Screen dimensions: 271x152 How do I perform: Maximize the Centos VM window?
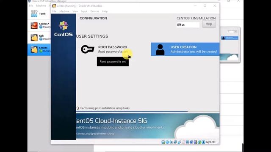[205, 5]
